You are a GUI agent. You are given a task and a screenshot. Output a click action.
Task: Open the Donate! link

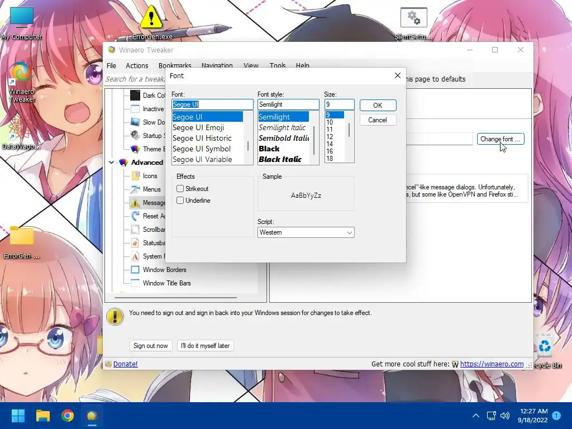[x=125, y=364]
